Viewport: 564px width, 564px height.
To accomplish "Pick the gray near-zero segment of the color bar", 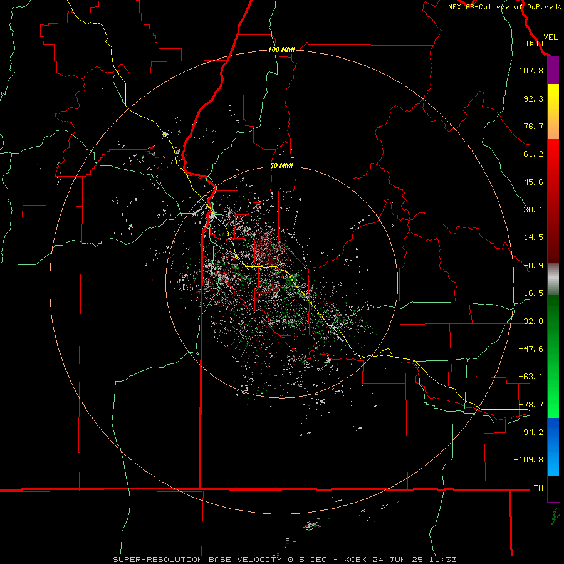I will pos(553,278).
